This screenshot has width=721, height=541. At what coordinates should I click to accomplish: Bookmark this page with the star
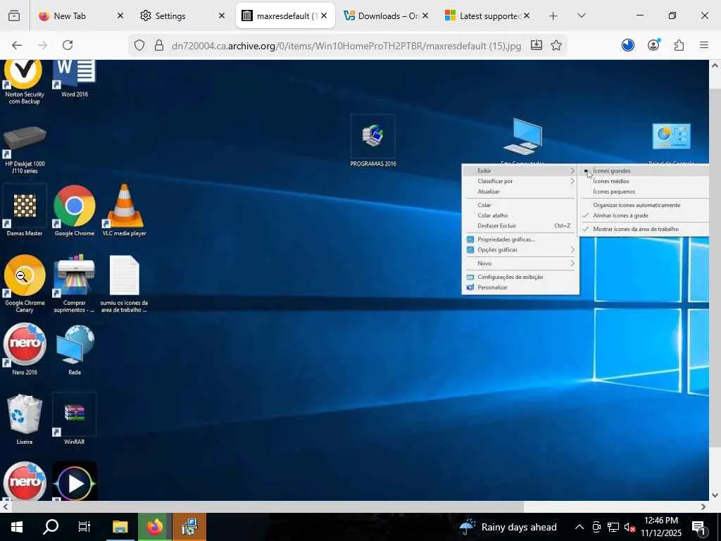coord(556,45)
